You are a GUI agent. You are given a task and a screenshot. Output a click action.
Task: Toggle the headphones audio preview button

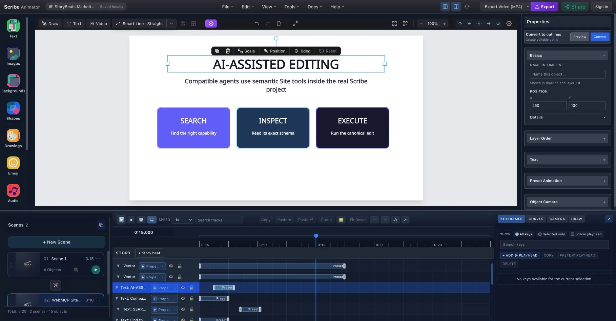152,220
